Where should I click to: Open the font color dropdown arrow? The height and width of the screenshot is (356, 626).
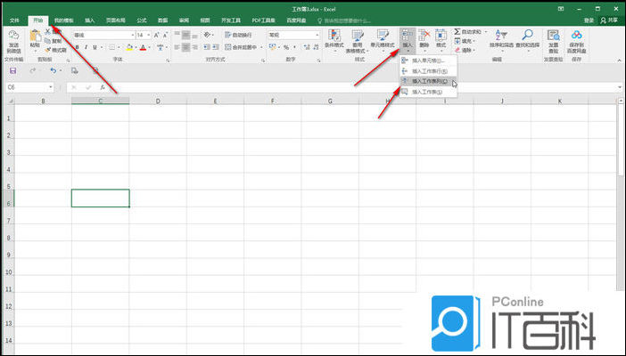tap(150, 47)
